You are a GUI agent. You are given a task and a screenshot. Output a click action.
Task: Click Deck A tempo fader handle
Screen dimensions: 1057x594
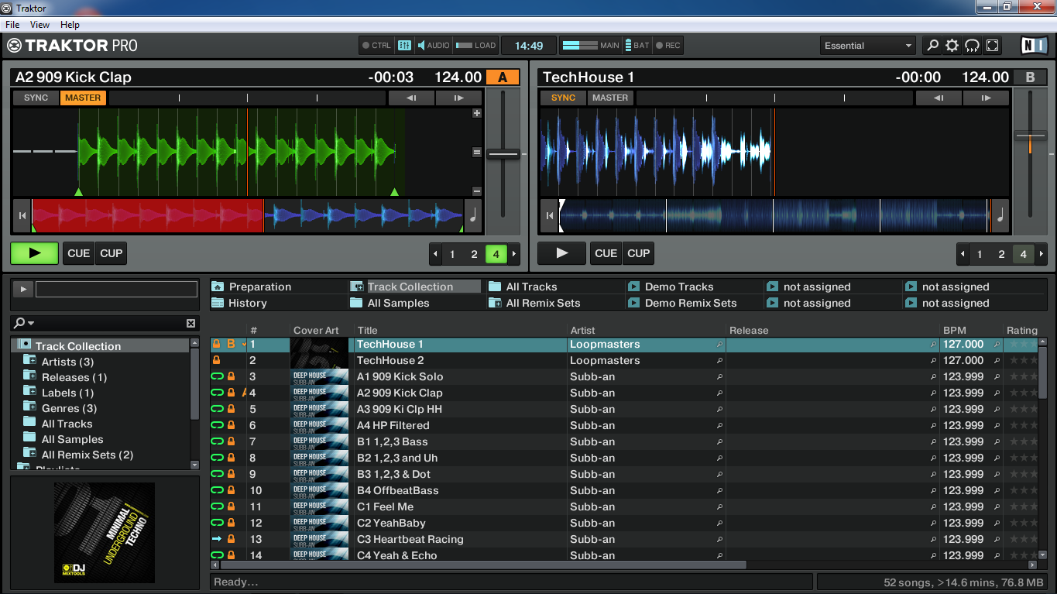[x=503, y=154]
